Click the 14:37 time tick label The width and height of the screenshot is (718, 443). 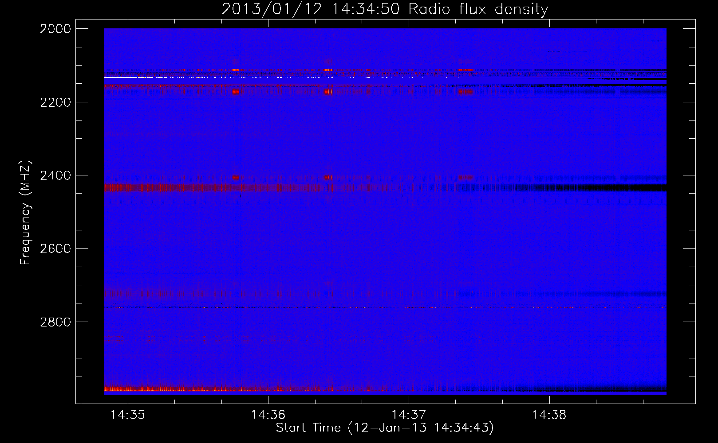pyautogui.click(x=409, y=415)
